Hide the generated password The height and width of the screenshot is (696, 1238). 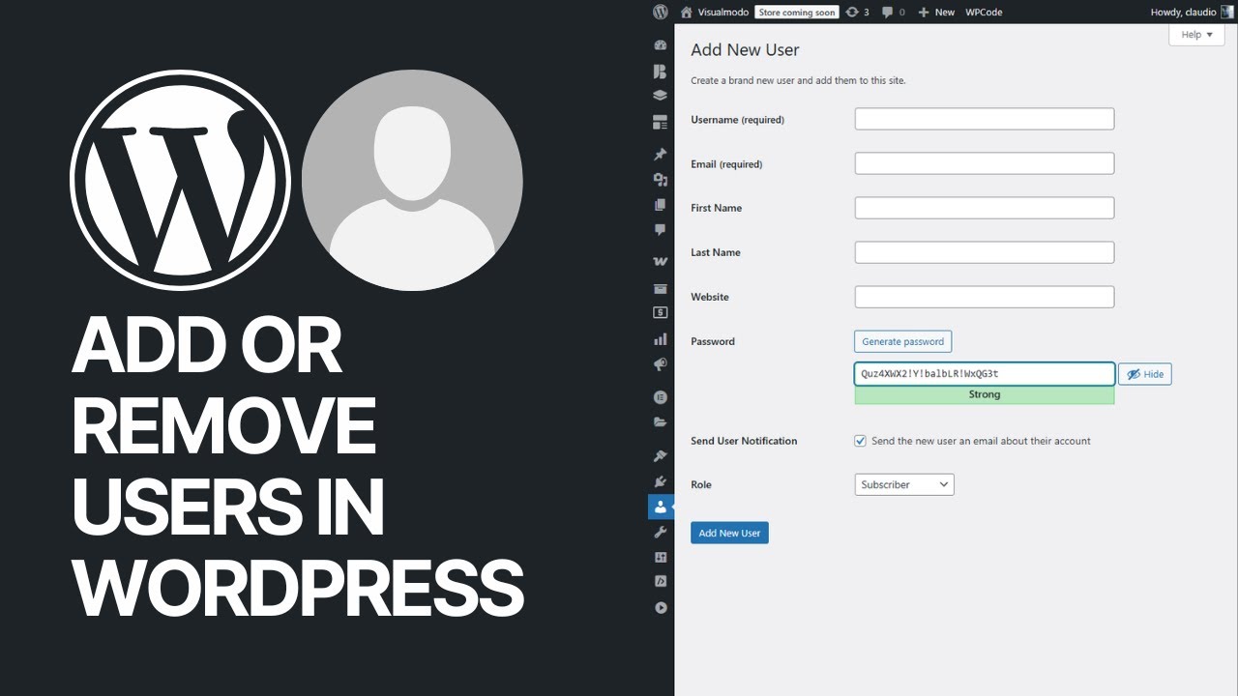pos(1145,374)
